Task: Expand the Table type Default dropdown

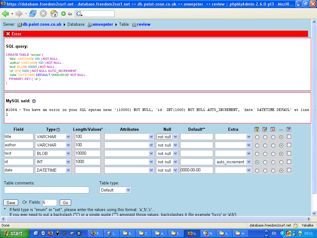Action: click(115, 190)
